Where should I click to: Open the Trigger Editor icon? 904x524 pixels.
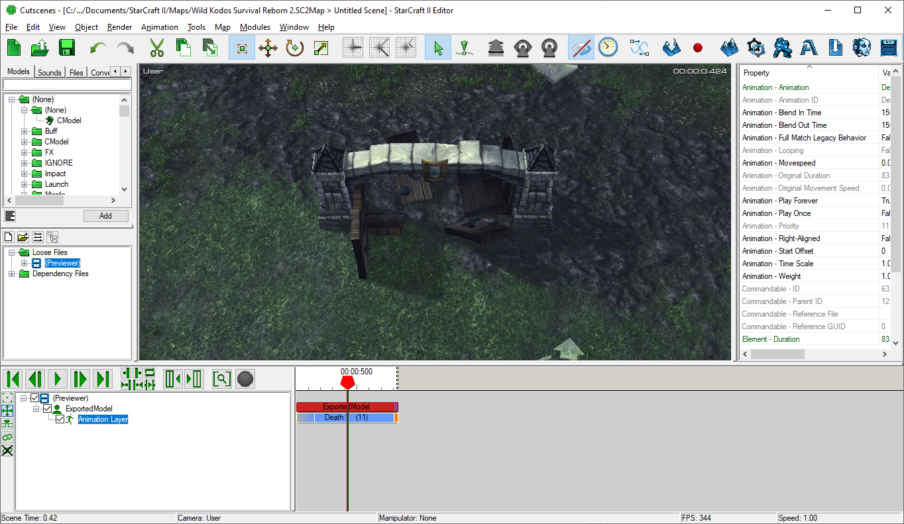pos(782,47)
